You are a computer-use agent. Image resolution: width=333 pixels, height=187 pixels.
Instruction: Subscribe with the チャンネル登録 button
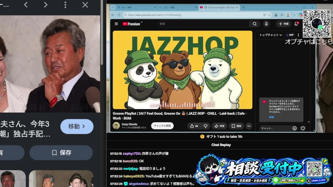[162, 126]
